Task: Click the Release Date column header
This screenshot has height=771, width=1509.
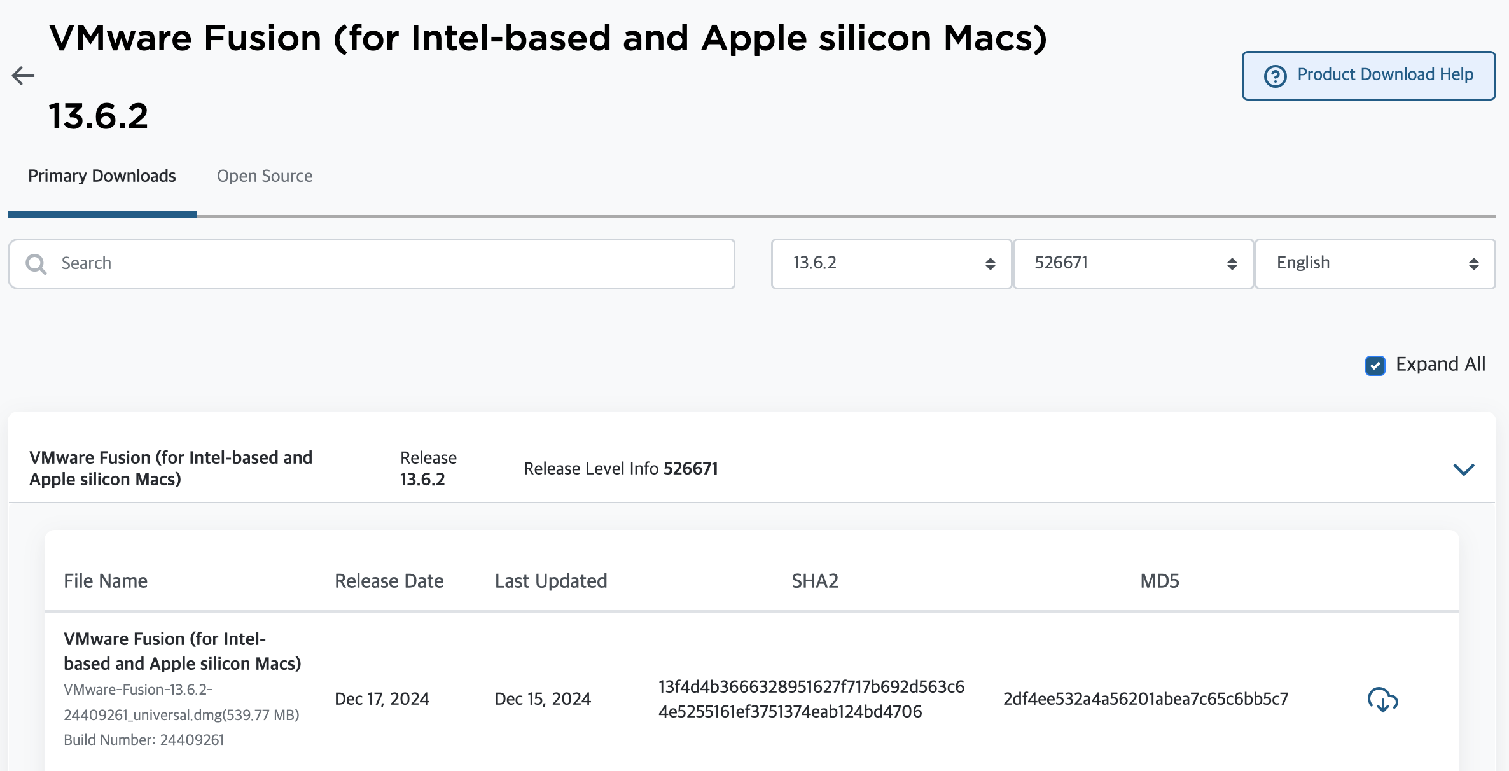Action: 389,581
